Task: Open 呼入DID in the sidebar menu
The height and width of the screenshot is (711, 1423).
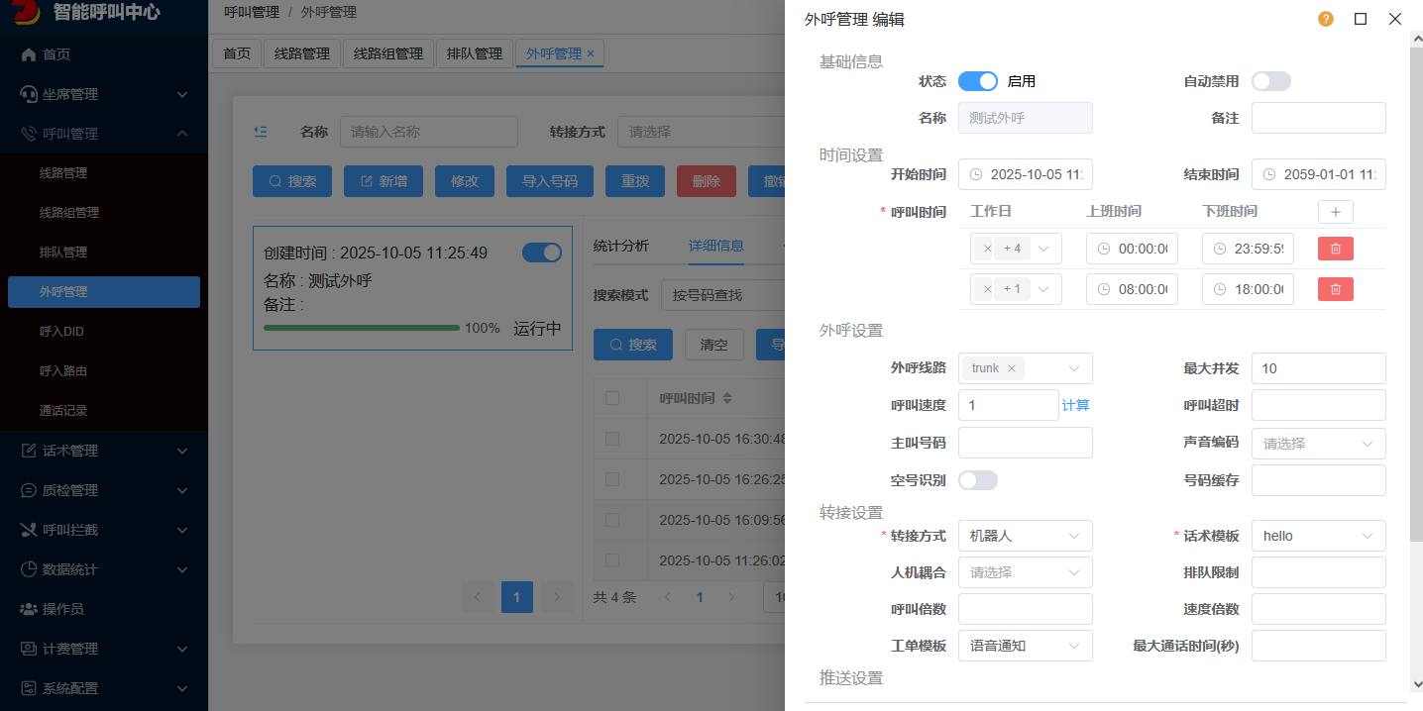Action: click(x=61, y=331)
